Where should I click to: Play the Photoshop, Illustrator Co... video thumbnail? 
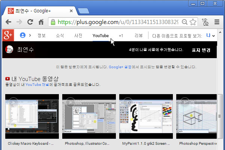point(89,116)
